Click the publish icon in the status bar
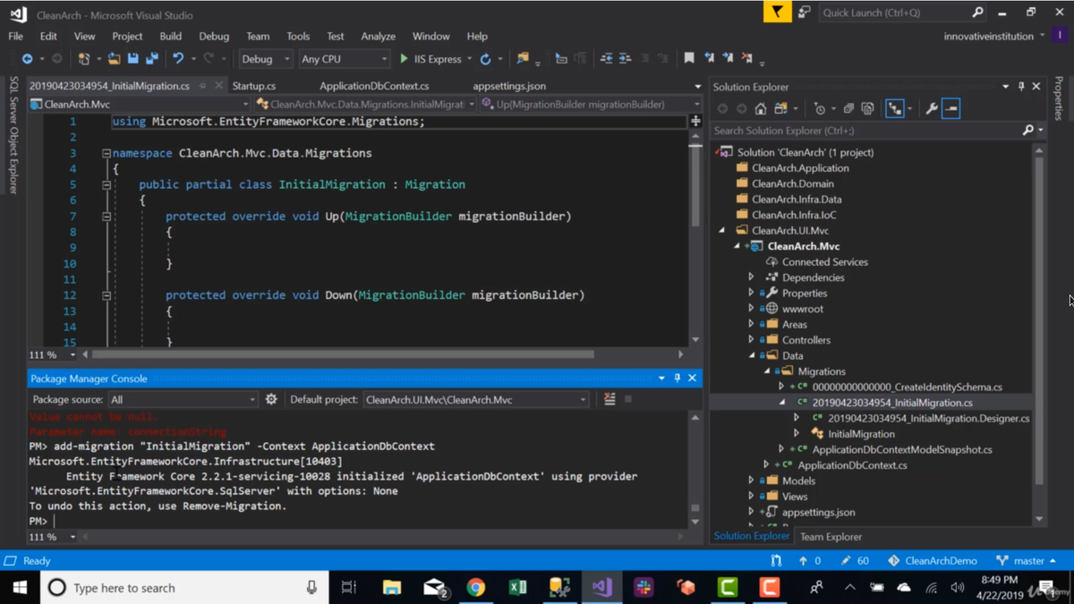The image size is (1074, 604). pos(776,561)
